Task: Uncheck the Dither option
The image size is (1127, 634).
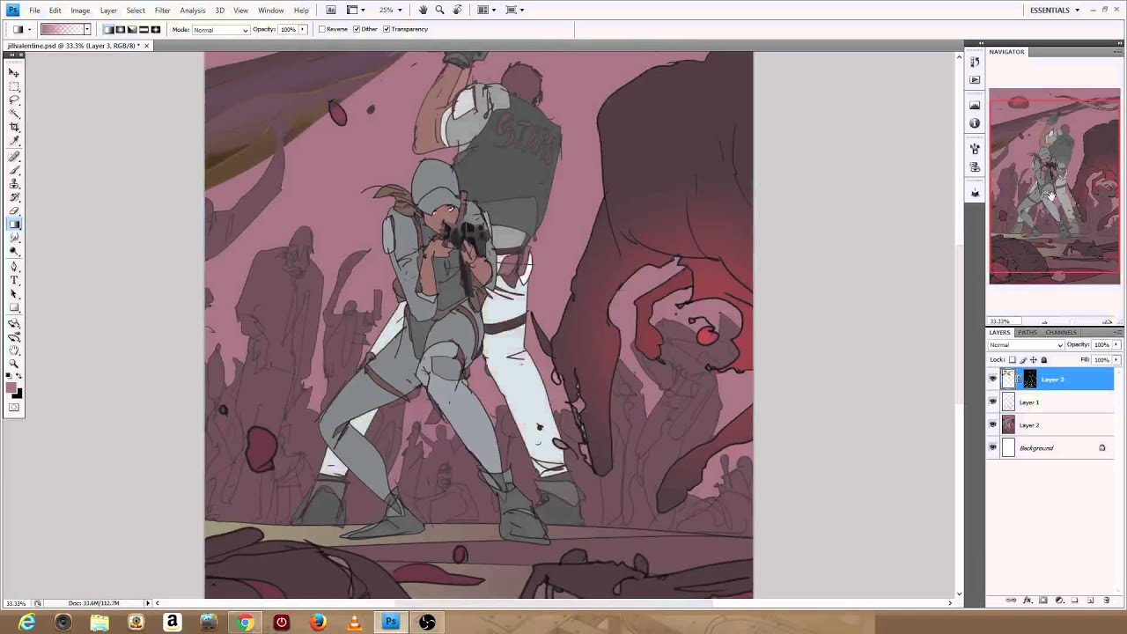Action: 357,29
